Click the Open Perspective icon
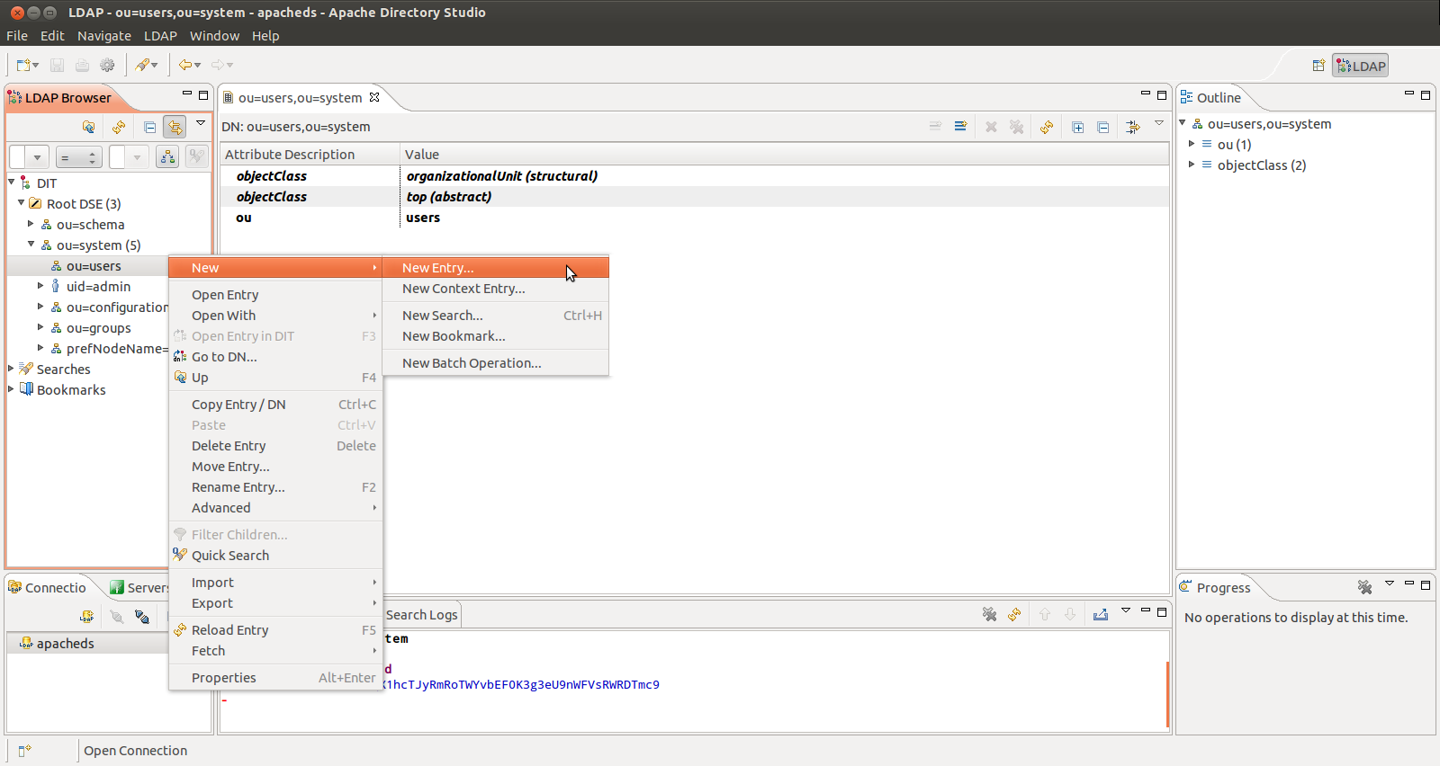Screen dimensions: 1440x766 [1318, 66]
